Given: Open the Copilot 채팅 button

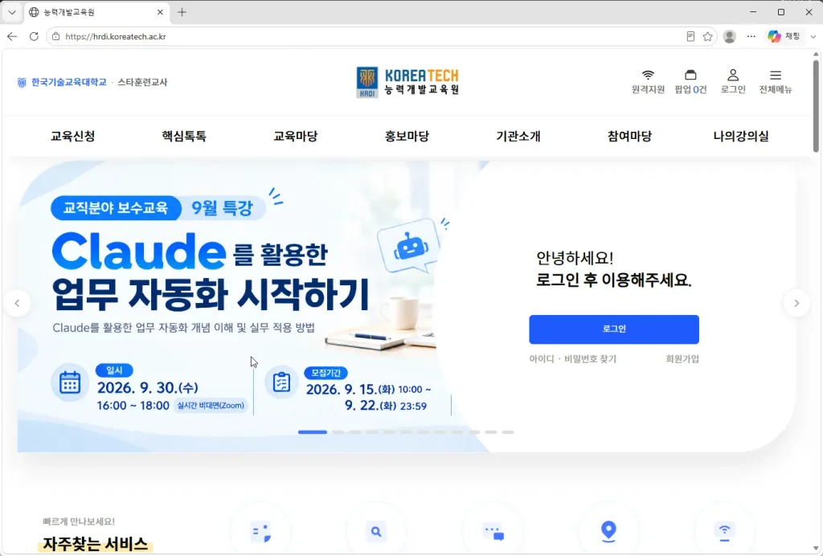Looking at the screenshot, I should point(784,36).
